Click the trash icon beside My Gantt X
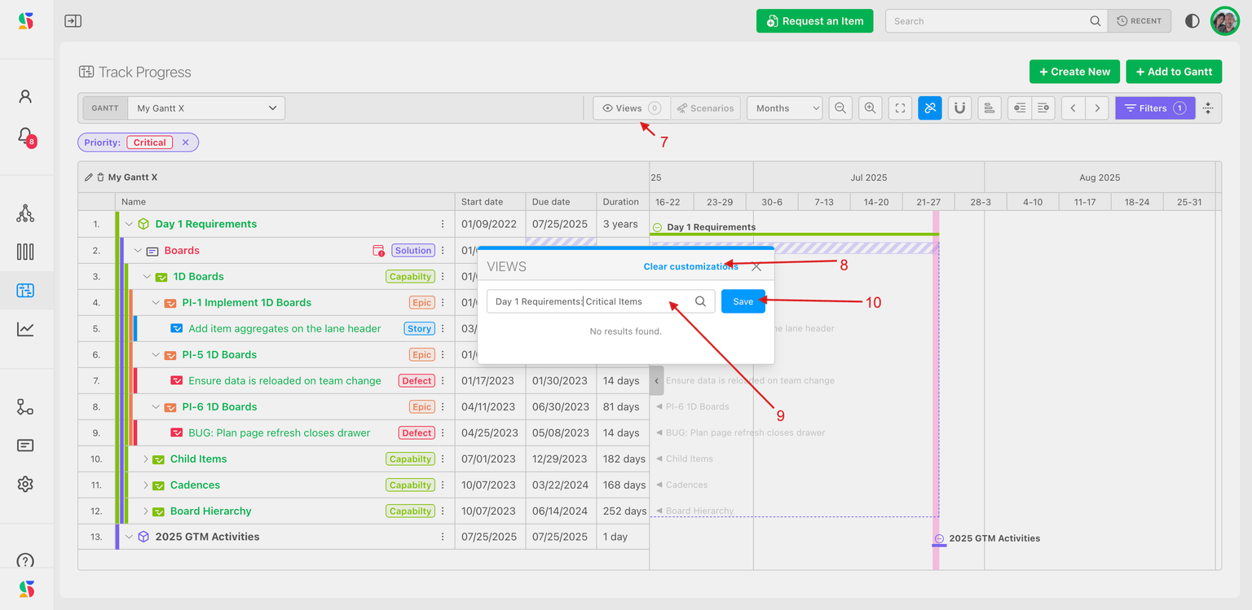 pyautogui.click(x=100, y=178)
